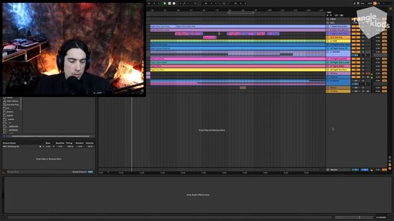Select the MPC 16 Swing groove row
394x221 pixels.
20,147
